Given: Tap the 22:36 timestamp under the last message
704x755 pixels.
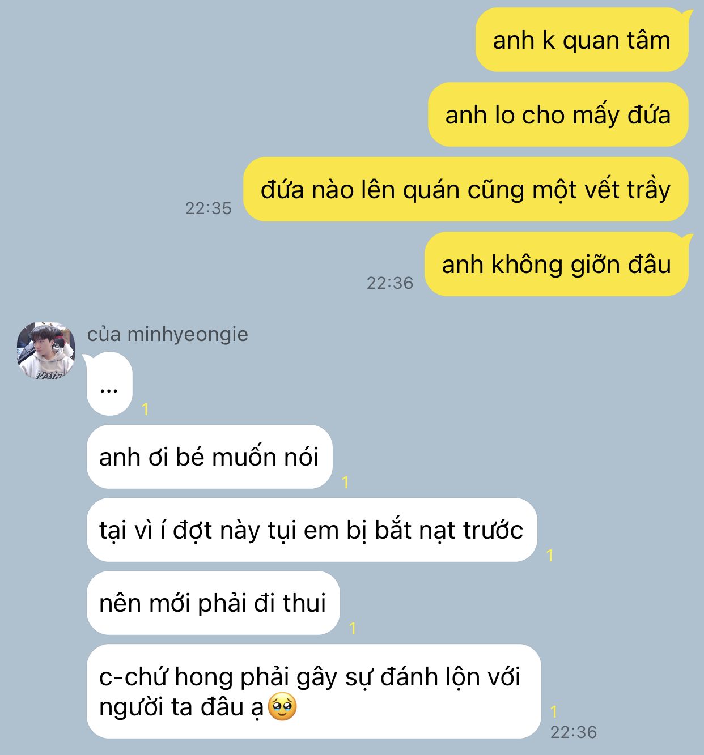Looking at the screenshot, I should [574, 732].
